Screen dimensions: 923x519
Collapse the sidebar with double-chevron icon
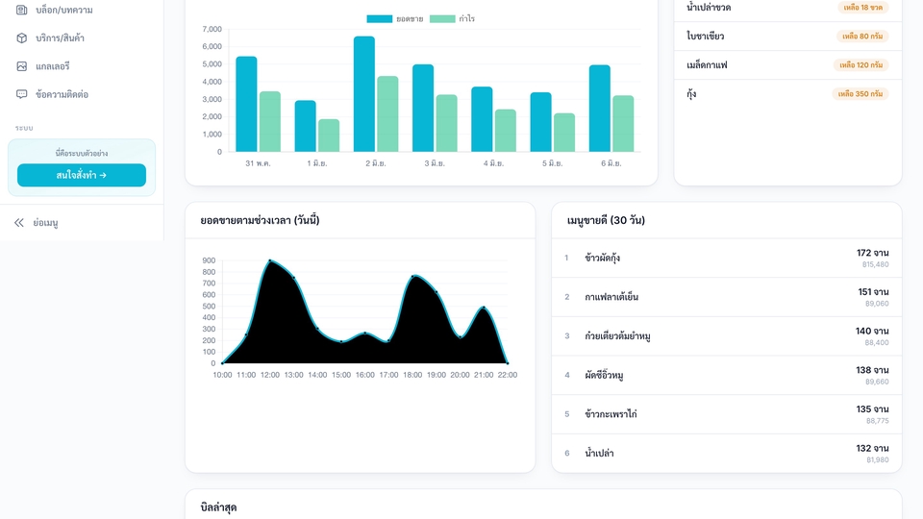(x=19, y=222)
